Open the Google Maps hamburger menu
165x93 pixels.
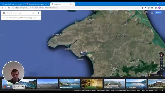pyautogui.click(x=4, y=13)
